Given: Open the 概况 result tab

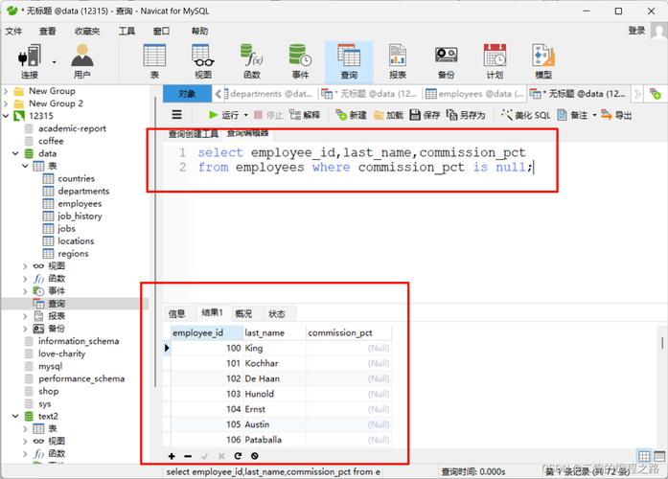Looking at the screenshot, I should 243,314.
